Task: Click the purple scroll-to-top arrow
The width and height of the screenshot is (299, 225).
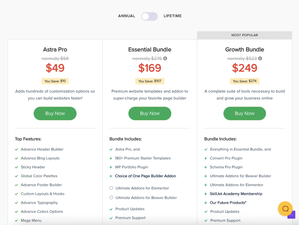Action: pyautogui.click(x=291, y=215)
